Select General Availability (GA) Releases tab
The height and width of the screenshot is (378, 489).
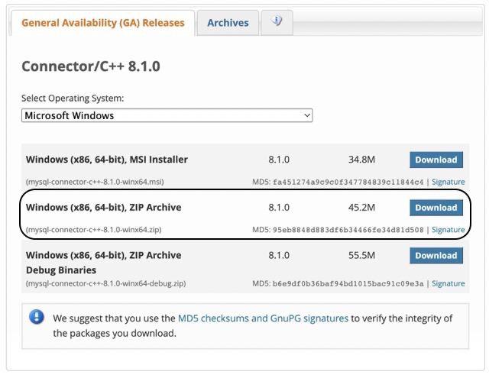103,23
